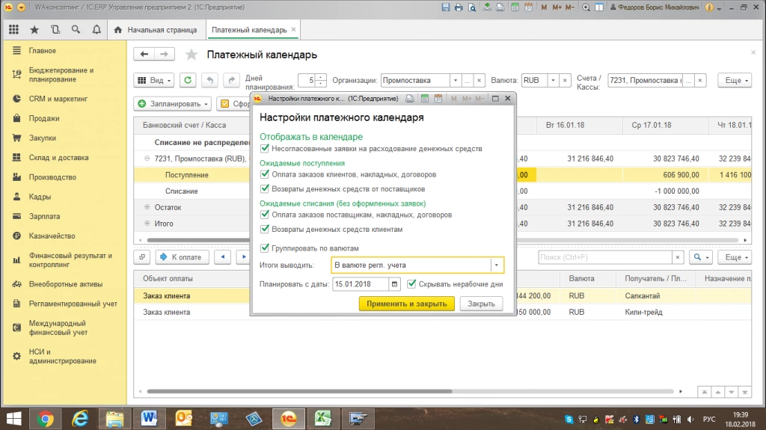Close the Платежный календарь tab
Screen dimensions: 766x430
(293, 29)
